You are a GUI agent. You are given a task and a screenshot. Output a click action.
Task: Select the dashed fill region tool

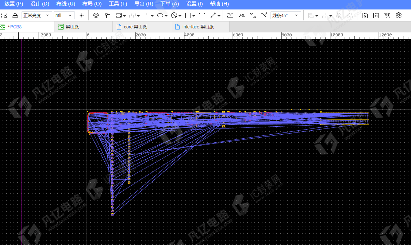[132, 15]
